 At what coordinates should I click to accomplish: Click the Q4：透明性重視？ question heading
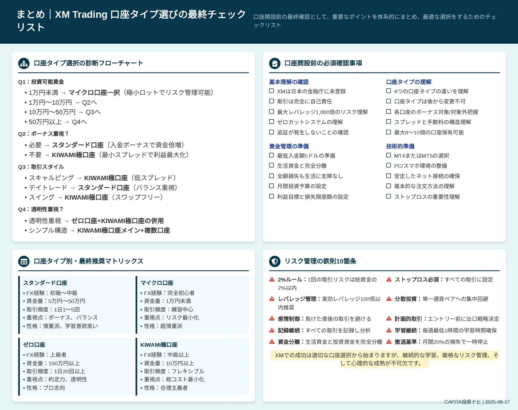click(41, 209)
